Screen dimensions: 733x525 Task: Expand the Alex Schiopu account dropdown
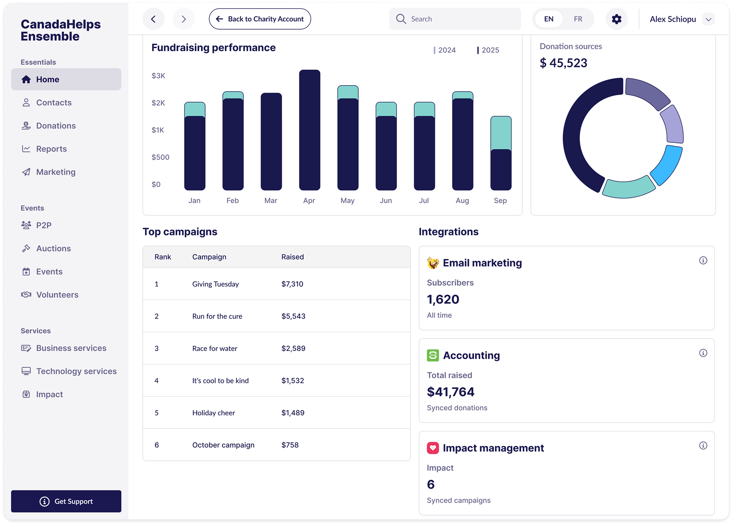click(x=708, y=19)
